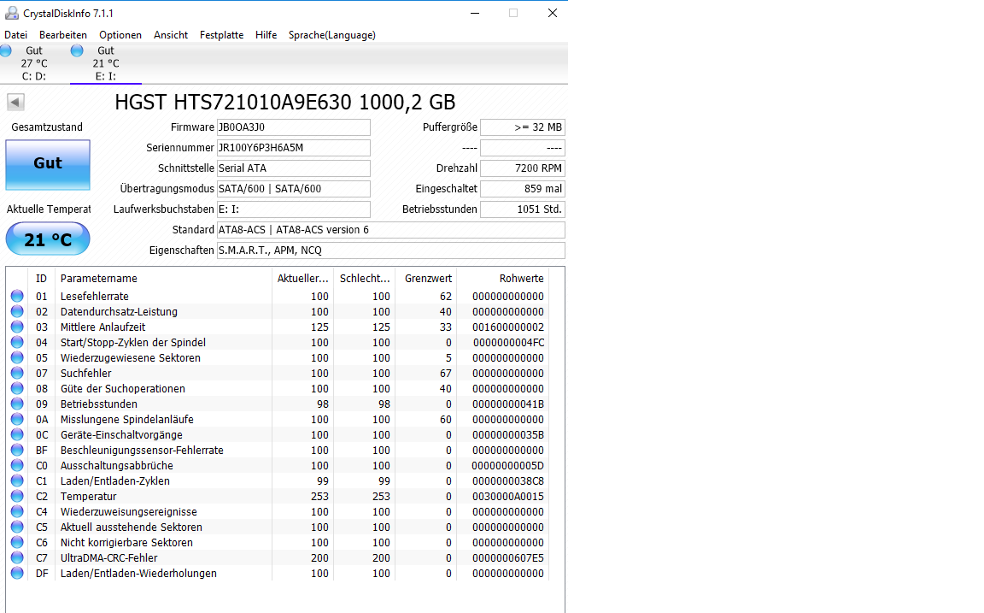
Task: Click the Rohwerte column header
Action: tap(502, 278)
